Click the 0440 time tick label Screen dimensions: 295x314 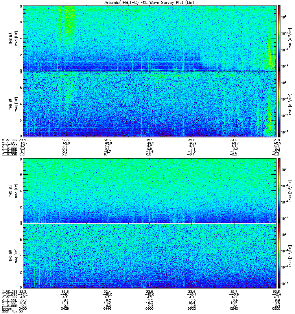107,309
